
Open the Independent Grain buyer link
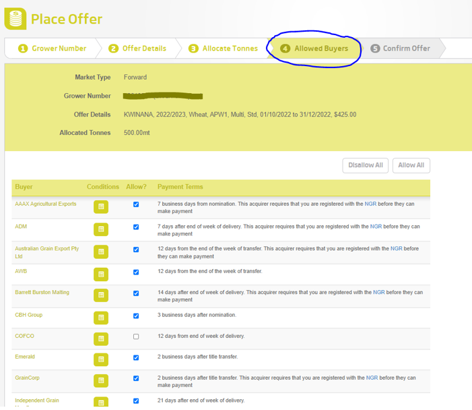point(37,401)
